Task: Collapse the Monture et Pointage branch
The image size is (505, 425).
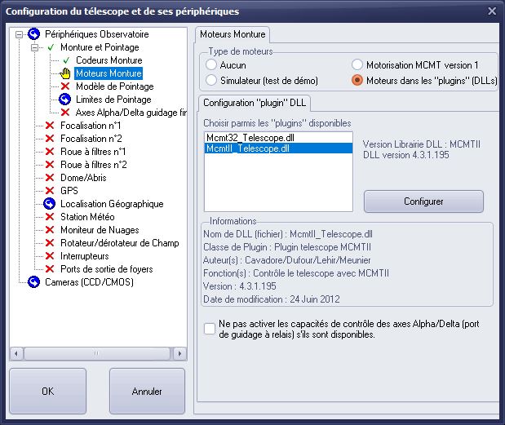Action: click(35, 47)
